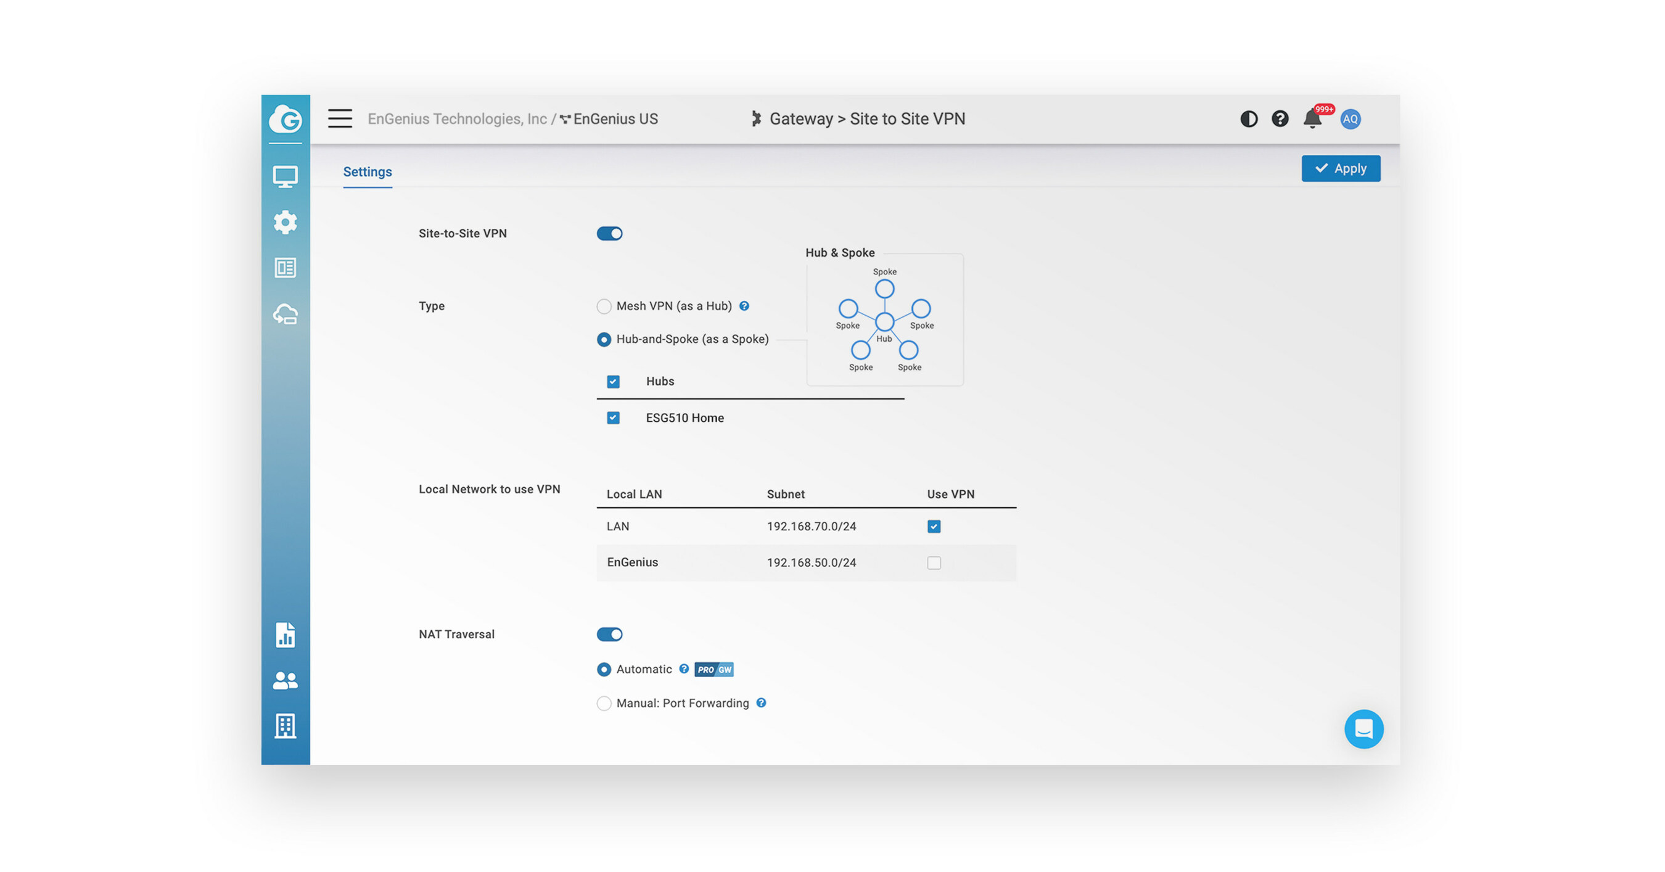Open the Organization building icon in sidebar

pyautogui.click(x=286, y=726)
